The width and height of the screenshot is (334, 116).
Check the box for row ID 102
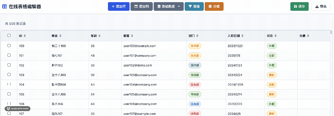pos(9,65)
